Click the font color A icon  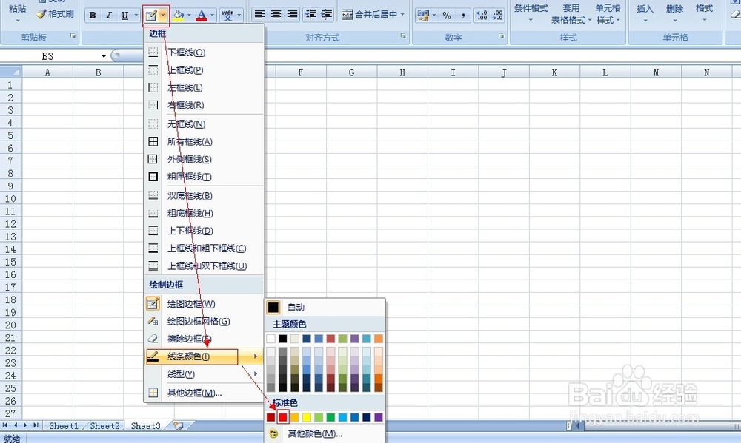[202, 15]
